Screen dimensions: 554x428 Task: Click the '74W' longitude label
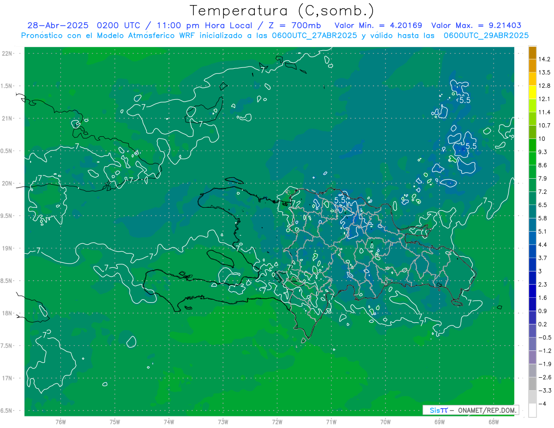[169, 422]
